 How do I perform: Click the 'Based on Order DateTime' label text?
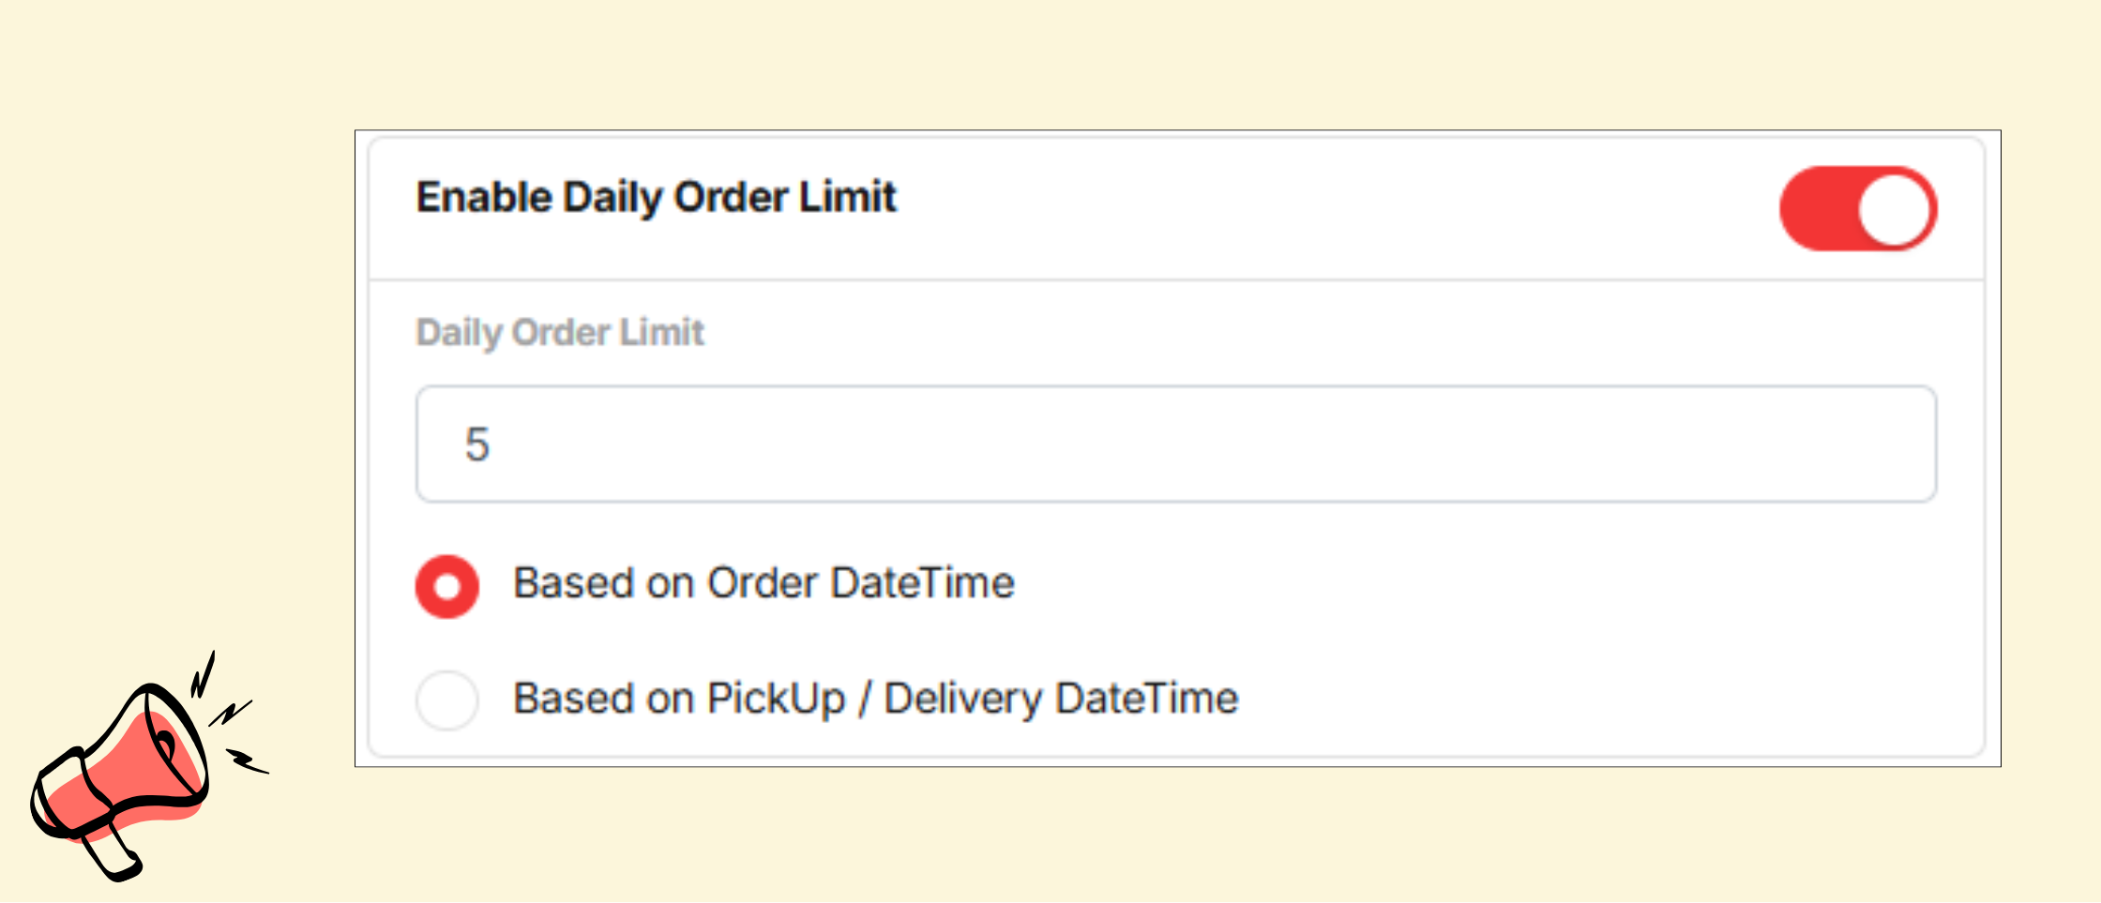[x=763, y=583]
